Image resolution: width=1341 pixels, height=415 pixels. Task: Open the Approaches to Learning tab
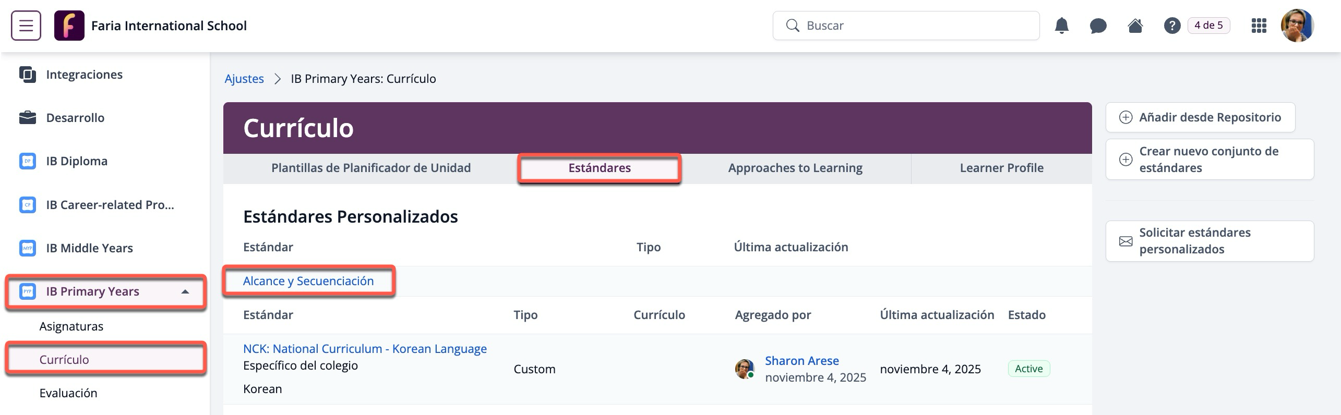point(795,168)
